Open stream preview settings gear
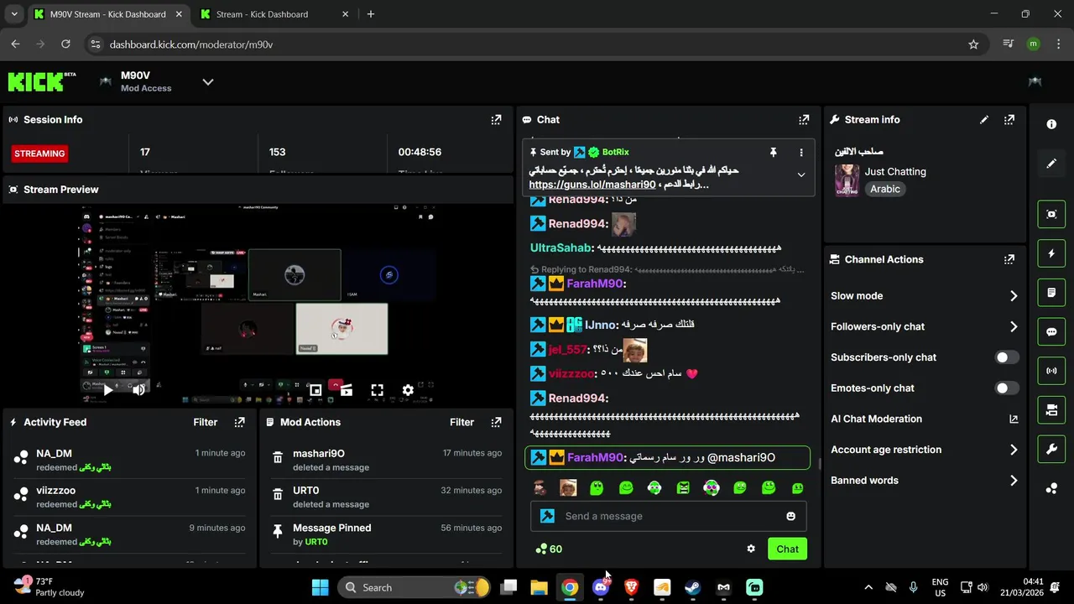The image size is (1074, 604). coord(408,390)
